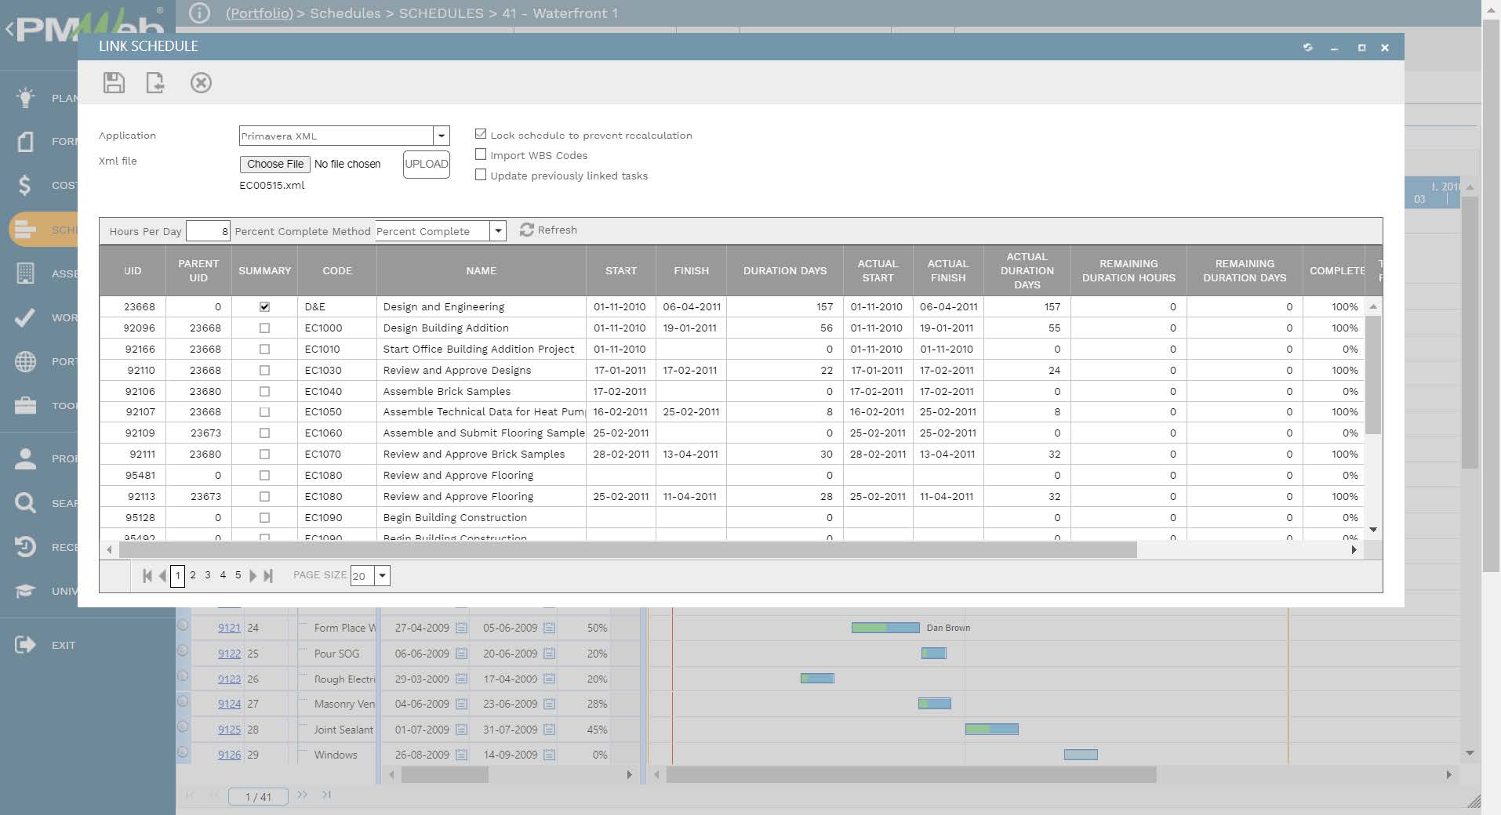Click the save-and-exit document icon
Viewport: 1501px width, 815px height.
pyautogui.click(x=155, y=83)
